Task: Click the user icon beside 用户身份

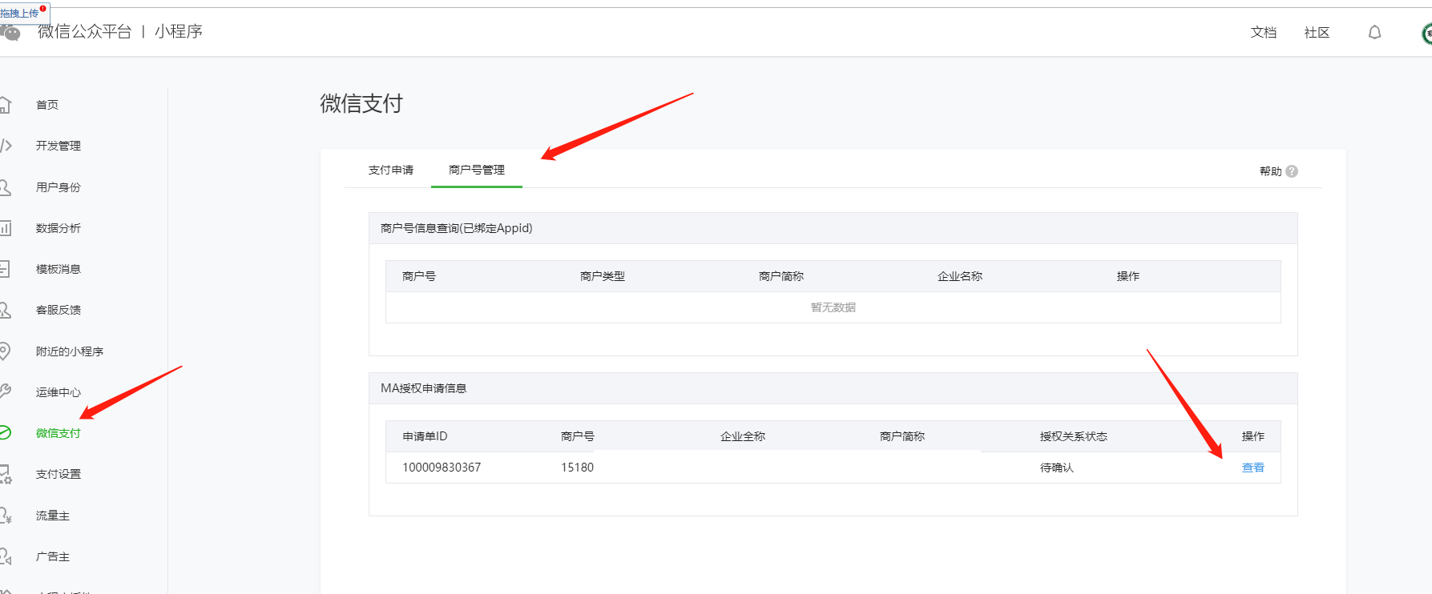Action: click(5, 187)
